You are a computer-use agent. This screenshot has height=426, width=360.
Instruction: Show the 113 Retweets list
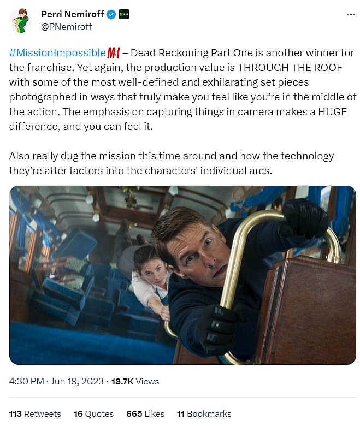pyautogui.click(x=35, y=413)
